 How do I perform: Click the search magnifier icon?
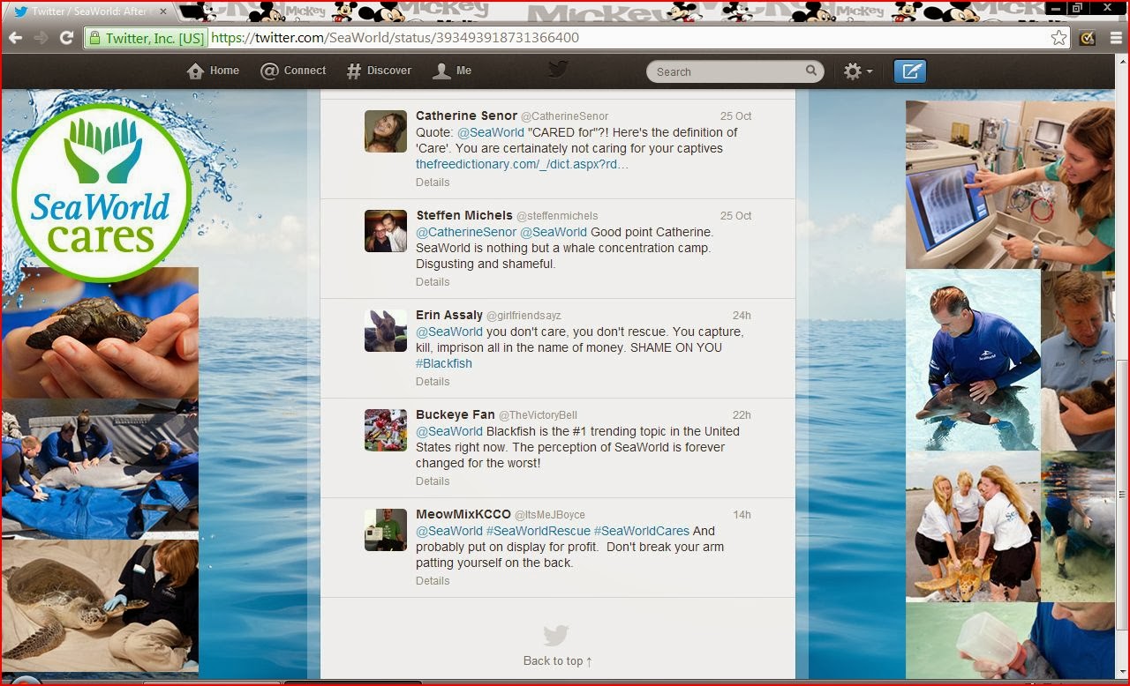[811, 71]
